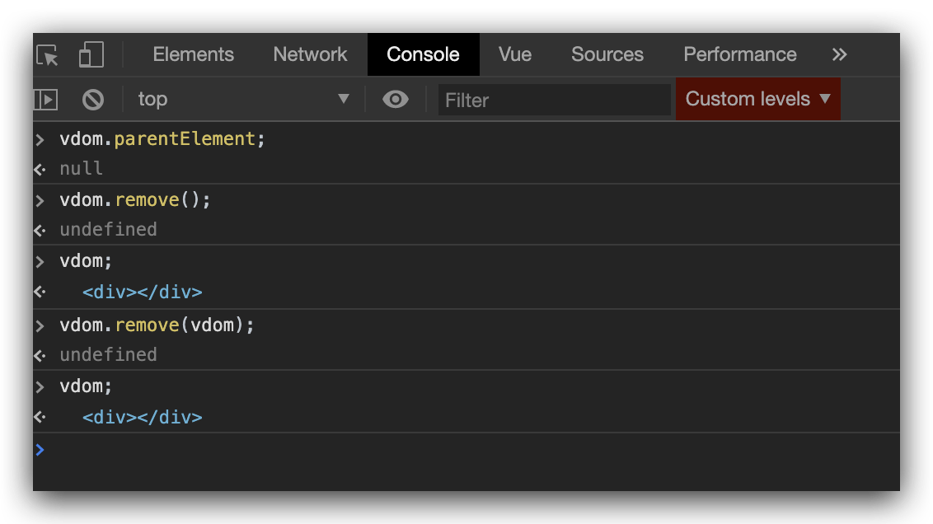The width and height of the screenshot is (933, 524).
Task: Go to the Sources tab
Action: point(607,55)
